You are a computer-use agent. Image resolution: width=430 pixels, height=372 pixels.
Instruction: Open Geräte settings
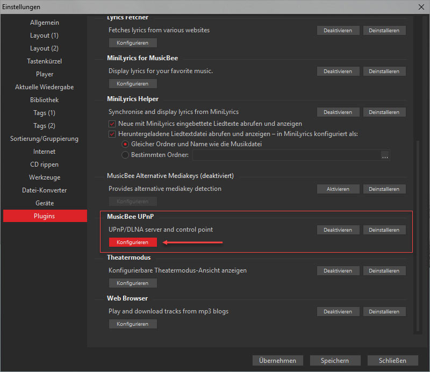tap(45, 203)
